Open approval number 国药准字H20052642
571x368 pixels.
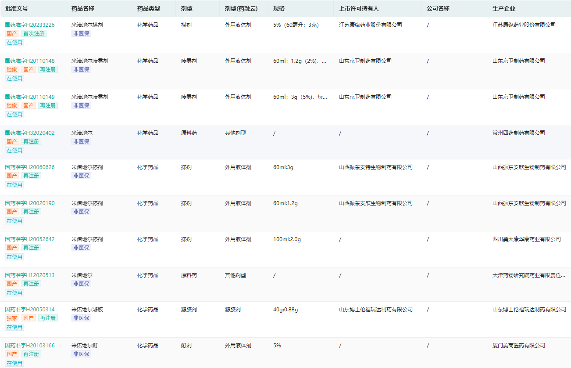[30, 239]
